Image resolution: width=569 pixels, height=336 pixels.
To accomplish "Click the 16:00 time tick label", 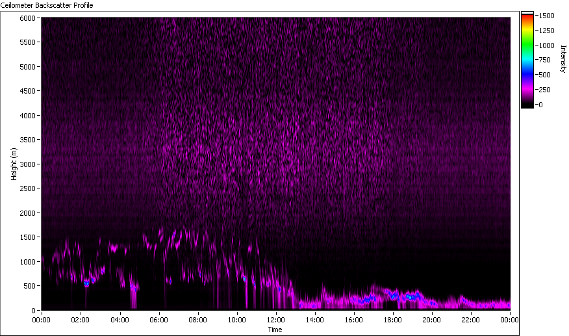I will tap(353, 320).
